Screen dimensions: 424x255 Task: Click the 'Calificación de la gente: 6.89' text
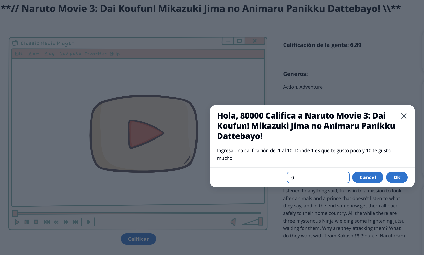(322, 45)
